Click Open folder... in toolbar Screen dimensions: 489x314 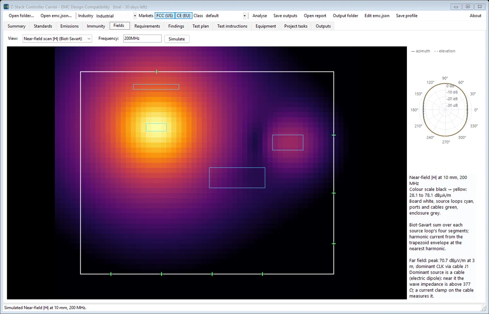tap(21, 16)
